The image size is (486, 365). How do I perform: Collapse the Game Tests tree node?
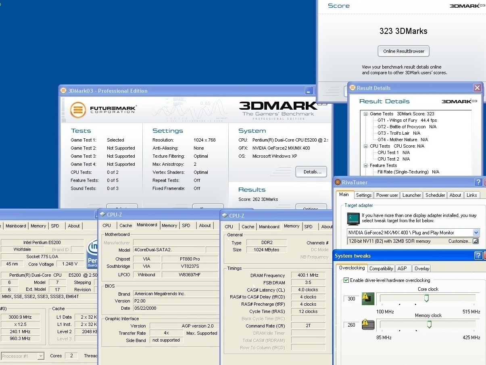pos(366,114)
